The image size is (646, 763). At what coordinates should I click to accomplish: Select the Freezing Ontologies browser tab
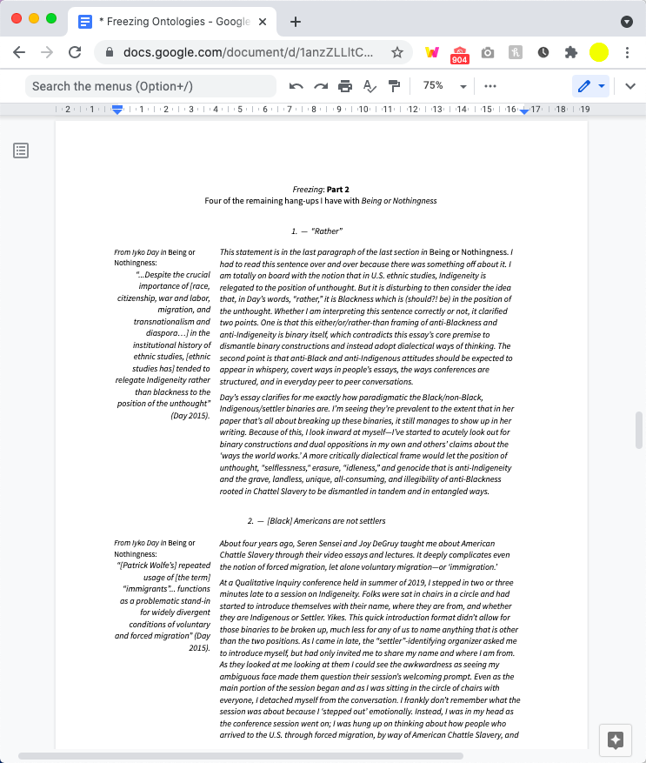[x=174, y=21]
